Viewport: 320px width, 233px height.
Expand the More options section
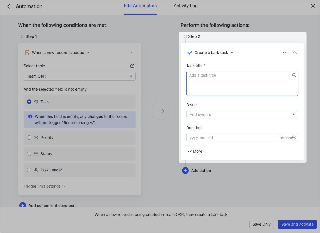coord(195,151)
